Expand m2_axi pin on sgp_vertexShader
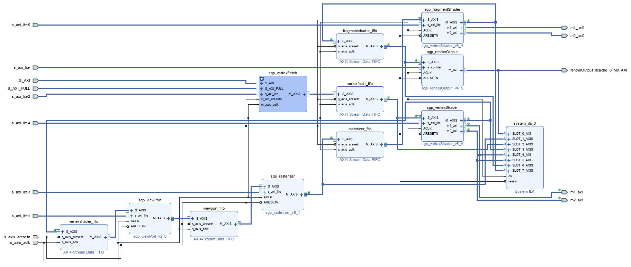This screenshot has width=631, height=267. click(x=461, y=131)
